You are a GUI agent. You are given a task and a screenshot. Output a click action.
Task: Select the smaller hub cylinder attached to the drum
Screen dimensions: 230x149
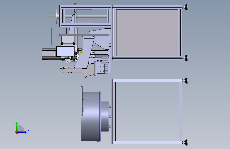pyautogui.click(x=105, y=116)
